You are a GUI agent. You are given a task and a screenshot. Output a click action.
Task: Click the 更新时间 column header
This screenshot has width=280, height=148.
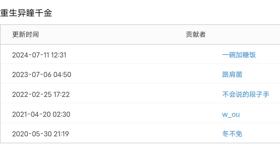26,34
